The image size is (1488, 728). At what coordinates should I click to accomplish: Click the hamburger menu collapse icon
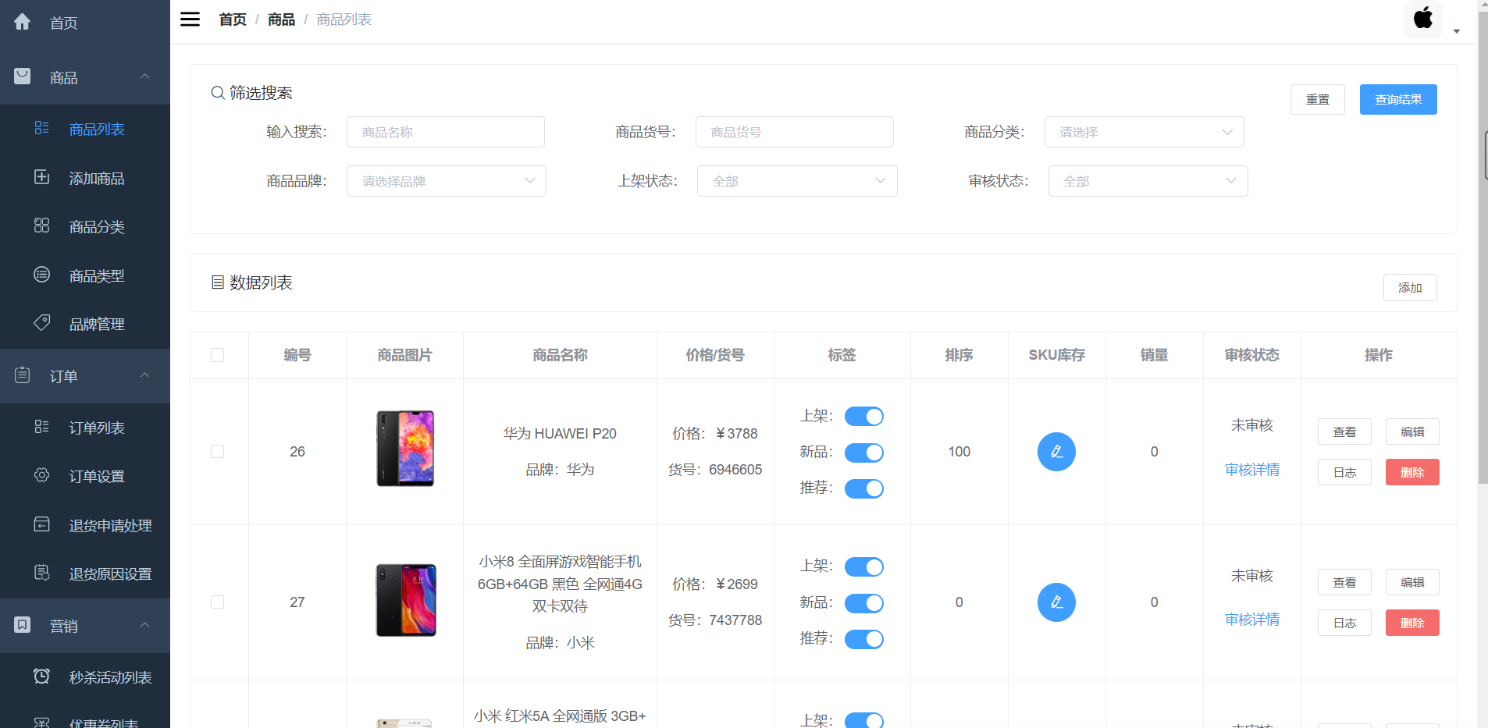pos(190,20)
